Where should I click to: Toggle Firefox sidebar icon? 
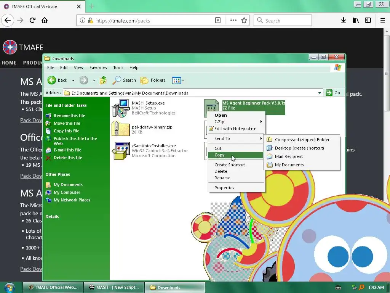pyautogui.click(x=368, y=21)
